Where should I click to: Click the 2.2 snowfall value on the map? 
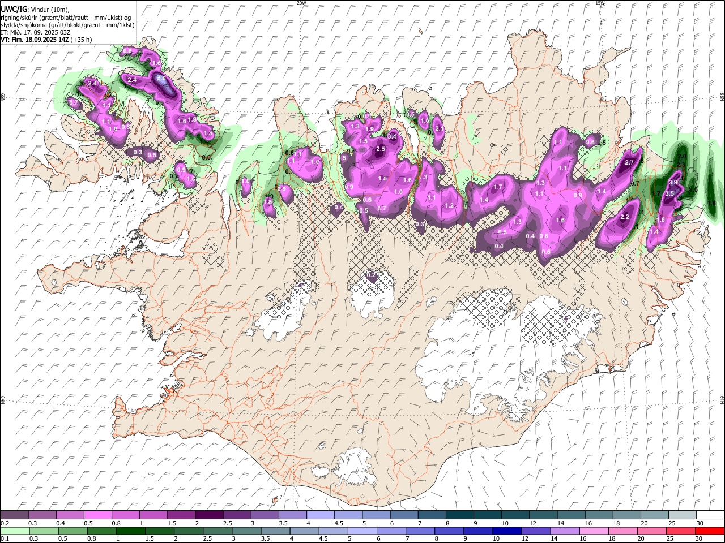pyautogui.click(x=625, y=217)
